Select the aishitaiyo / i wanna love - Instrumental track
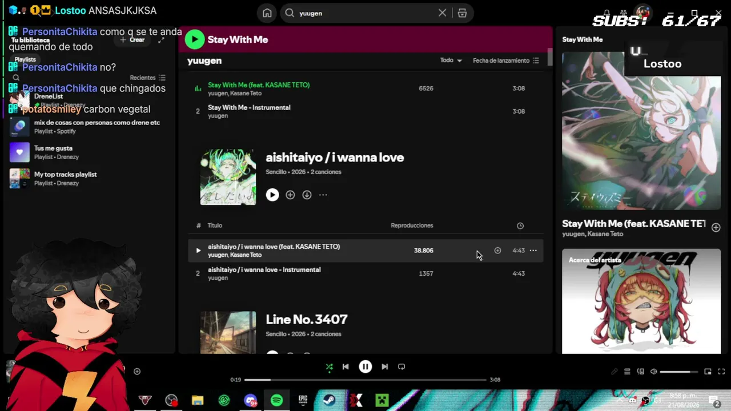This screenshot has width=731, height=411. [365, 273]
